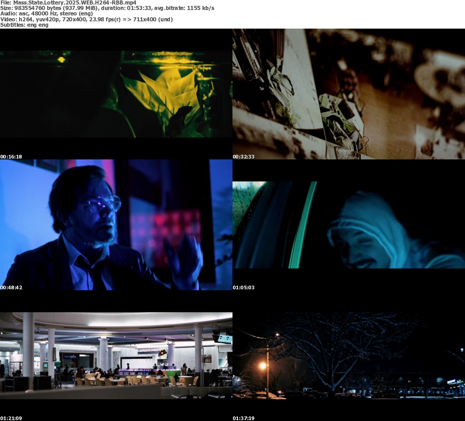The width and height of the screenshot is (465, 421).
Task: Click the yellow leaf thumbnail at 00:16:18
Action: (x=116, y=94)
